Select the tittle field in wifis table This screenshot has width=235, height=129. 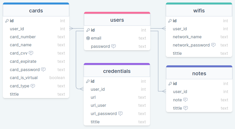click(199, 53)
